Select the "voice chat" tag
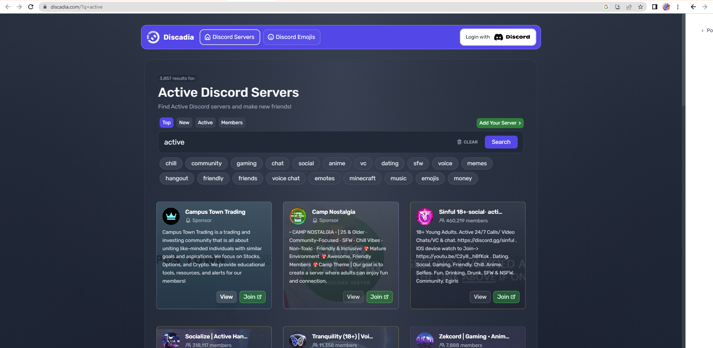Screen dimensions: 713x348 286,178
